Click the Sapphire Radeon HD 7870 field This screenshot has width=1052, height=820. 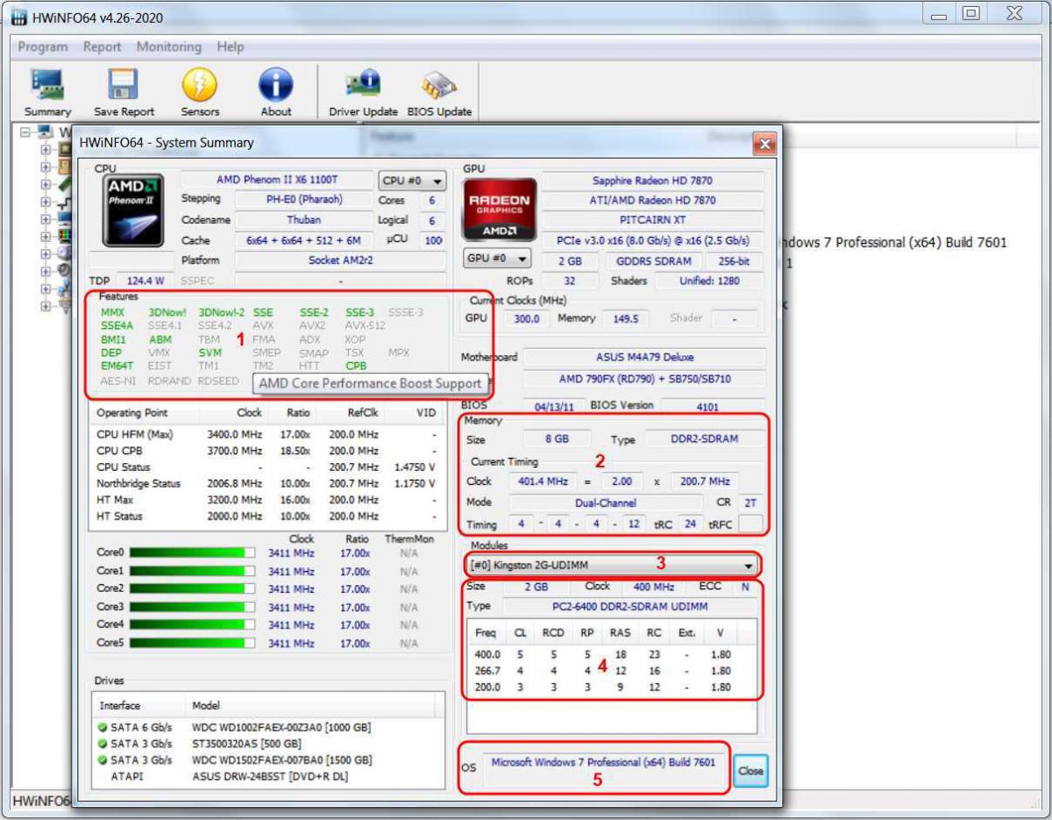coord(652,181)
